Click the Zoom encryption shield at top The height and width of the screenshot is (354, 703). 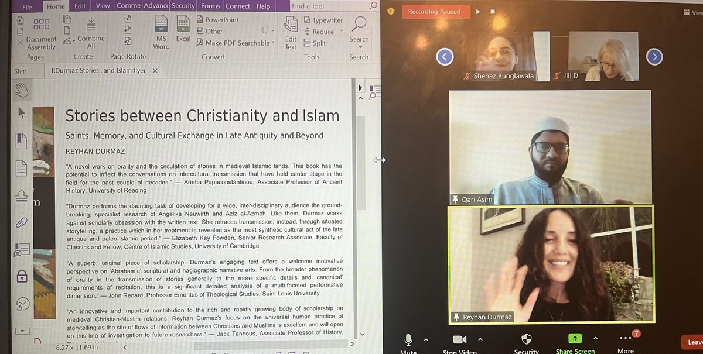(x=391, y=11)
